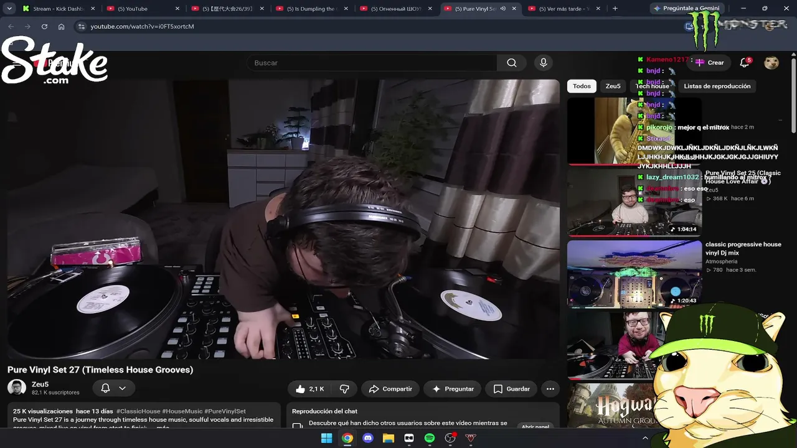Go back with the browser back arrow

pyautogui.click(x=11, y=27)
